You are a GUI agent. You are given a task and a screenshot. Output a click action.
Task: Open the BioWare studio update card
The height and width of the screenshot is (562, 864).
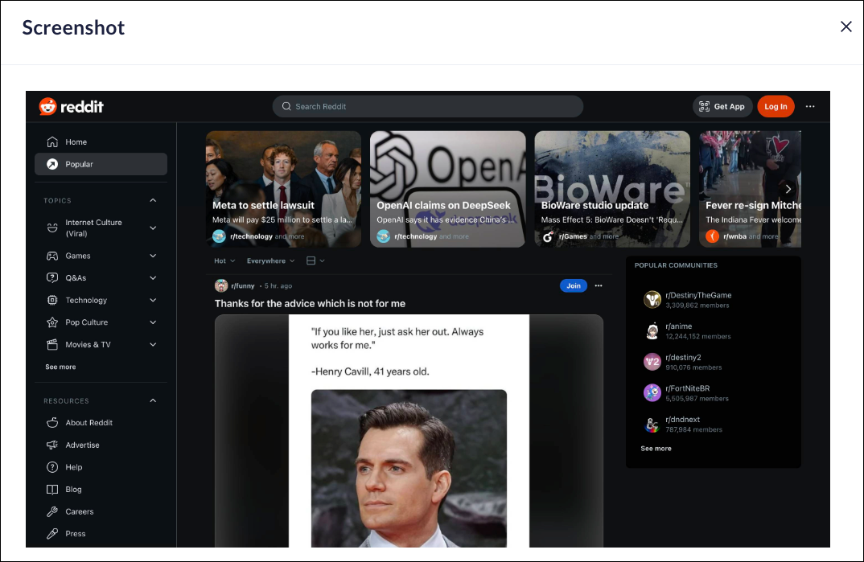[612, 189]
